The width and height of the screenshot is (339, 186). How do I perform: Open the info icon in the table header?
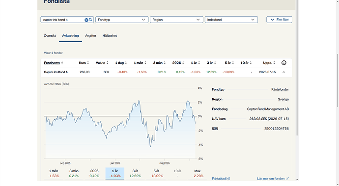(x=283, y=63)
